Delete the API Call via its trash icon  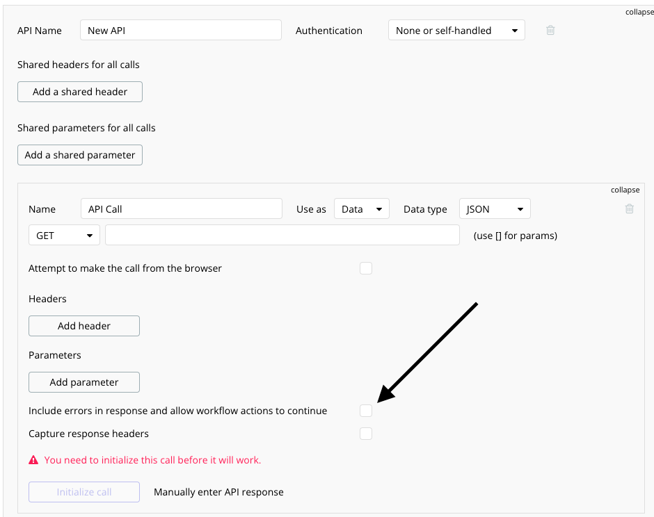630,208
